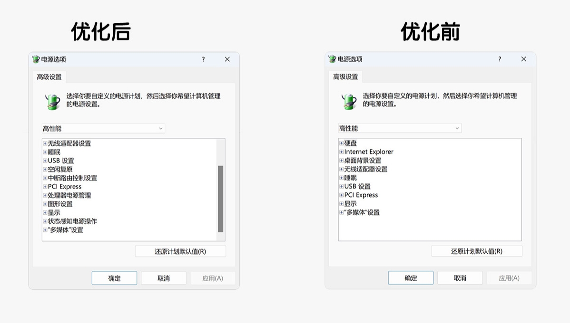Select the 高级设置 tab in 优化前 dialog

point(345,77)
